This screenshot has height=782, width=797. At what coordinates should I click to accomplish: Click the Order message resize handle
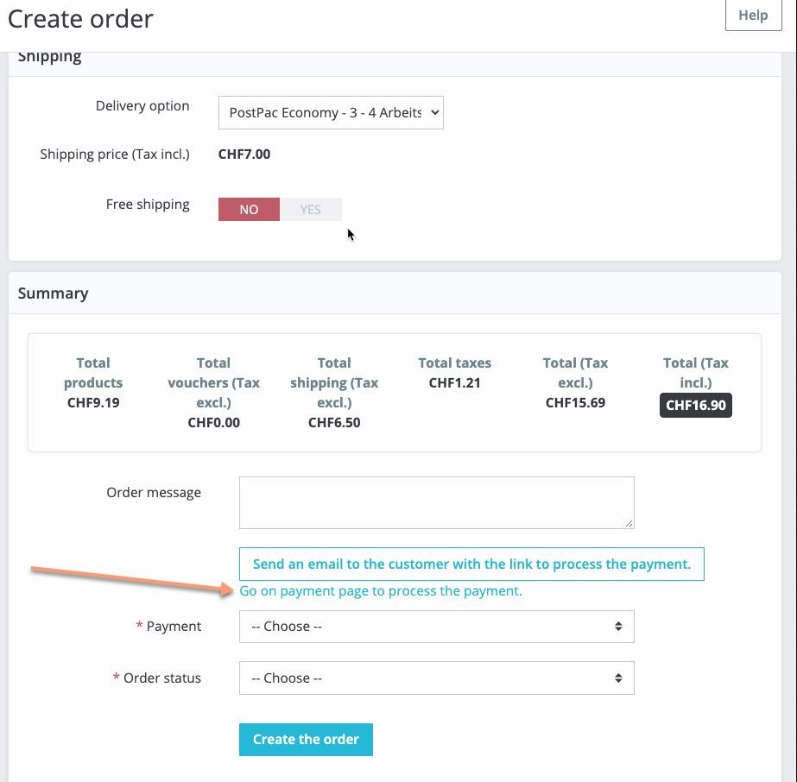[x=629, y=523]
